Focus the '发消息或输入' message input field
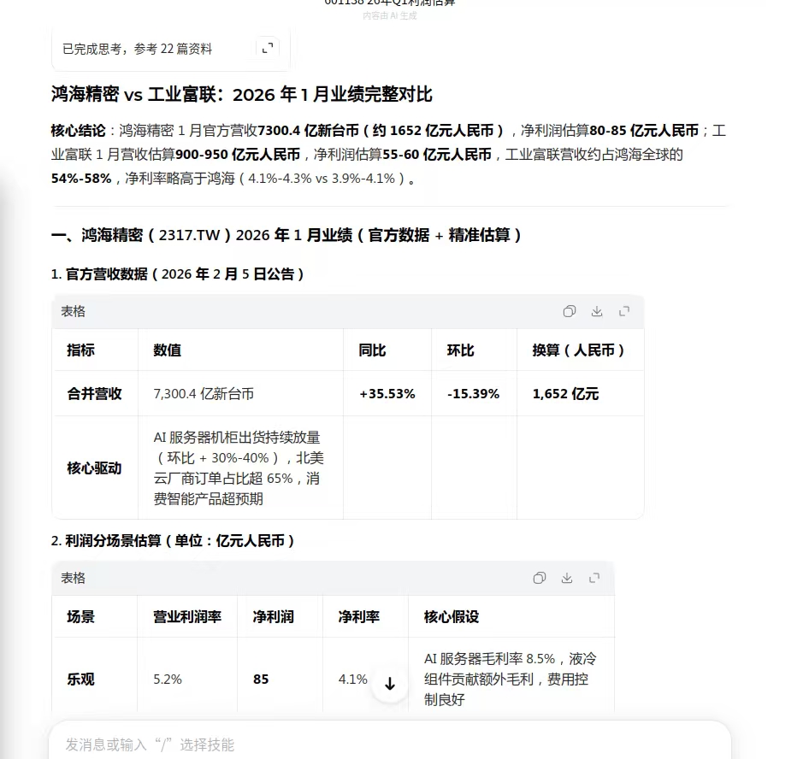Image resolution: width=809 pixels, height=759 pixels. point(390,744)
